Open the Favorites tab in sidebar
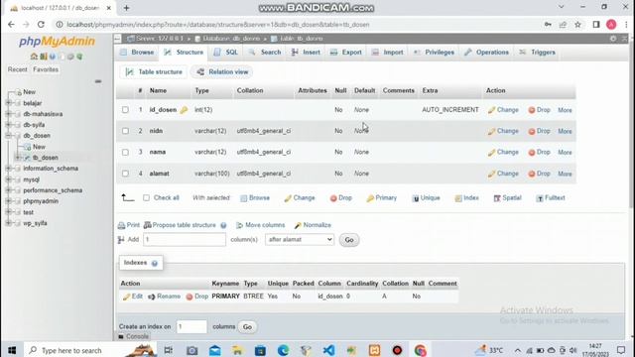 (46, 69)
